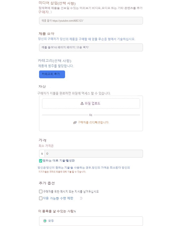Check the 구매자를 위한 메시지 option box

click(41, 192)
